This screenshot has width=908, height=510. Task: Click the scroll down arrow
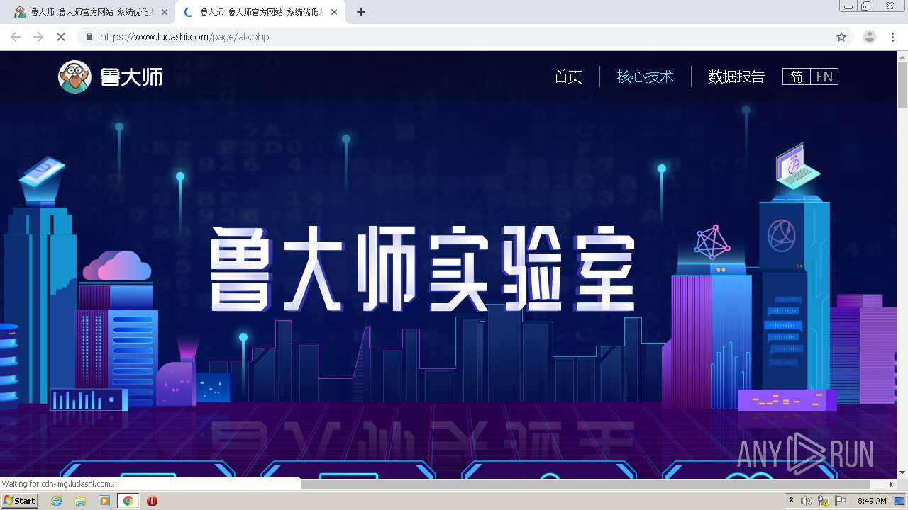click(x=902, y=472)
